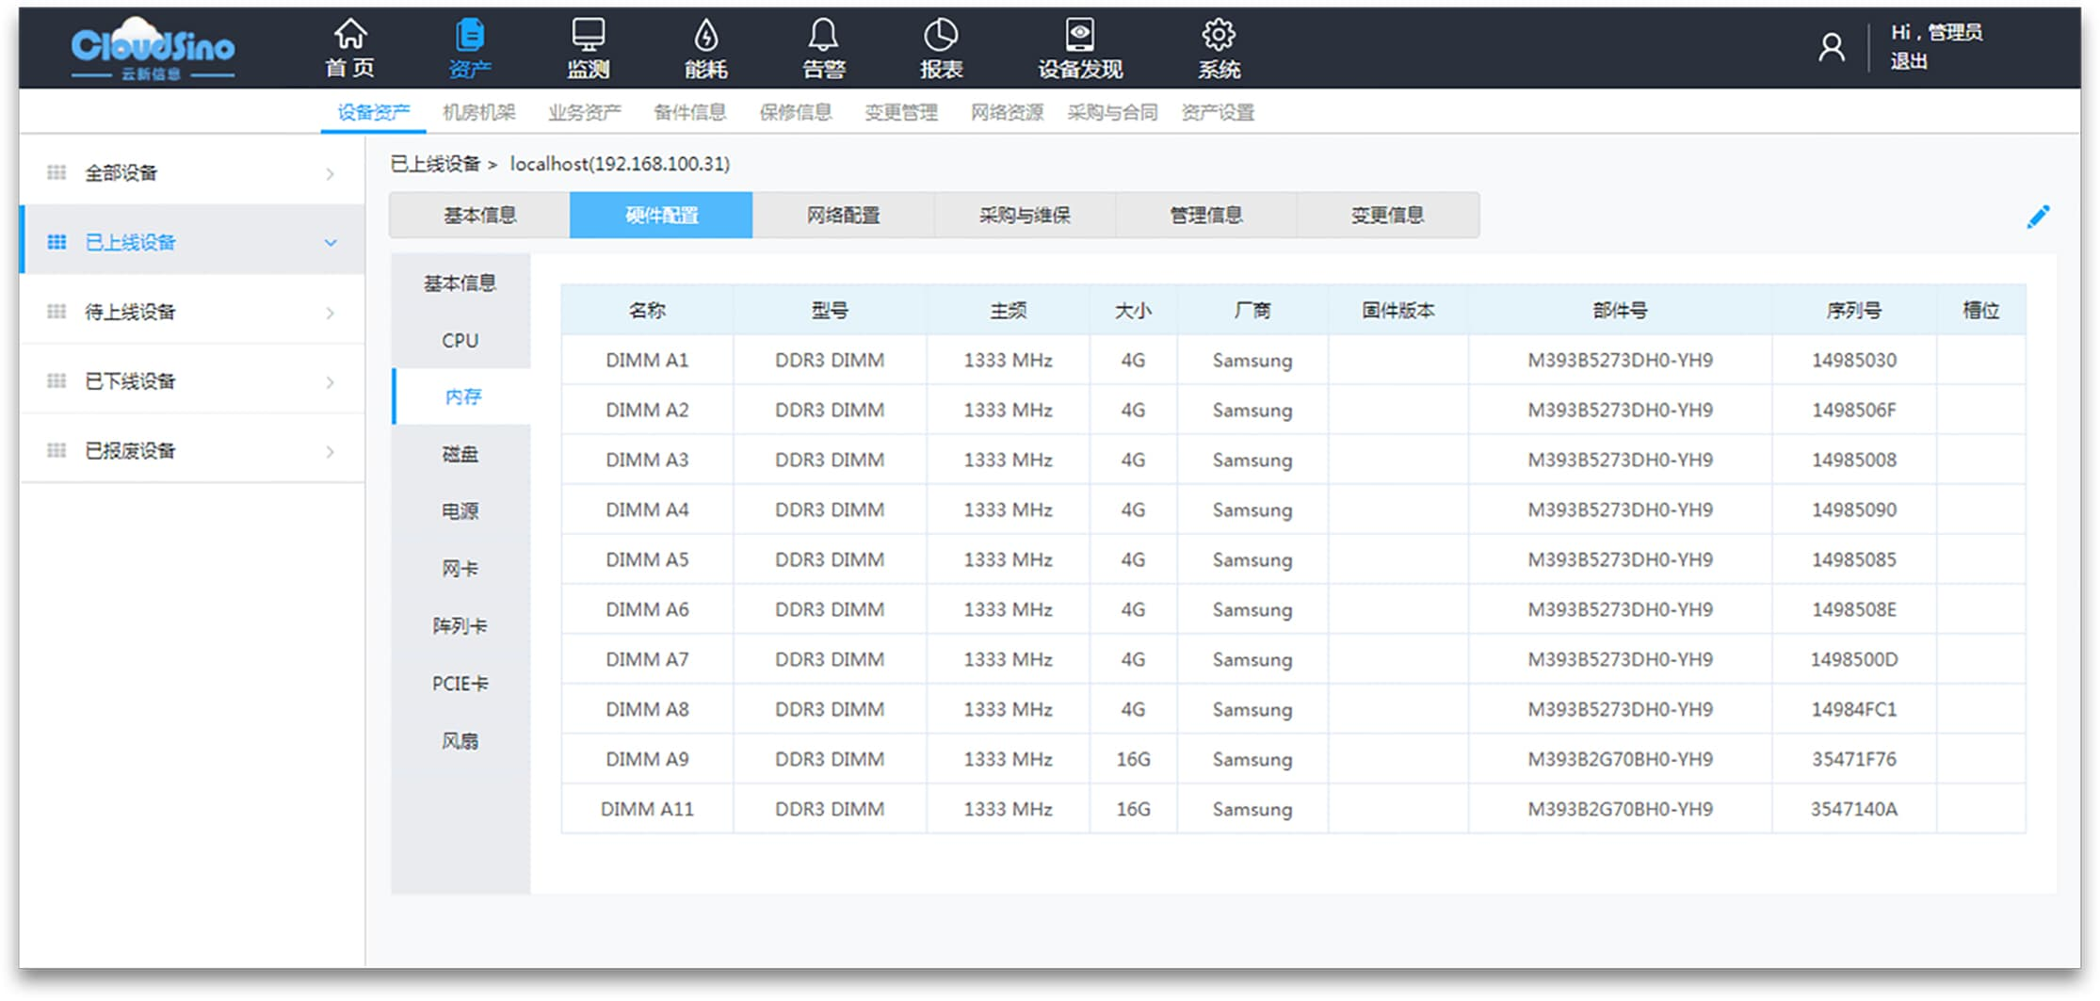Open the Device discovery (设备发现) icon
Viewport: 2100px width, 1001px height.
coord(1079,36)
